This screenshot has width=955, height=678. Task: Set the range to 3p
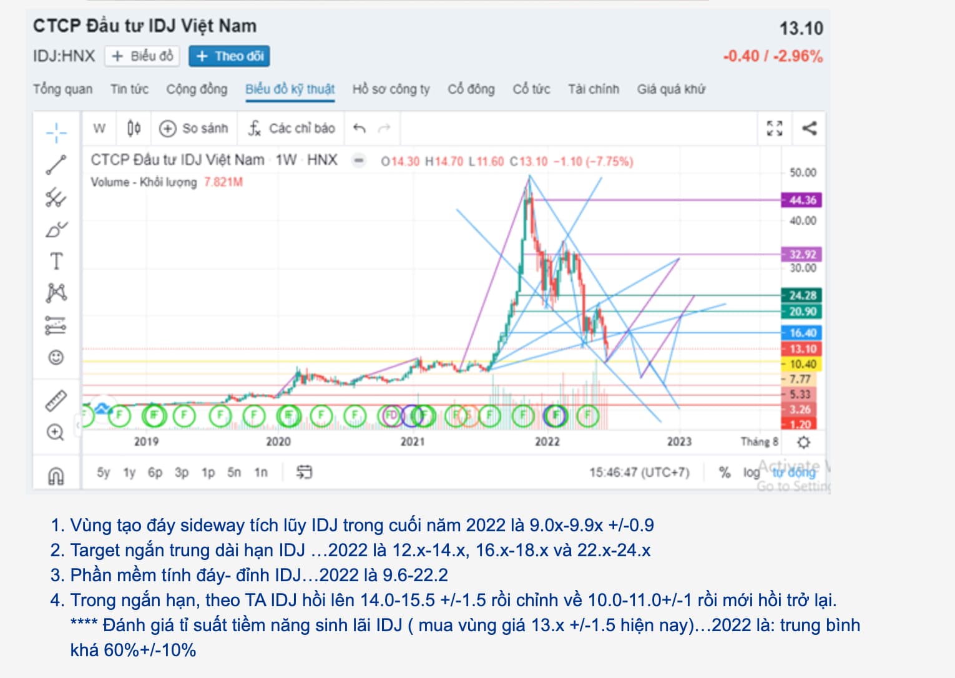pos(182,473)
